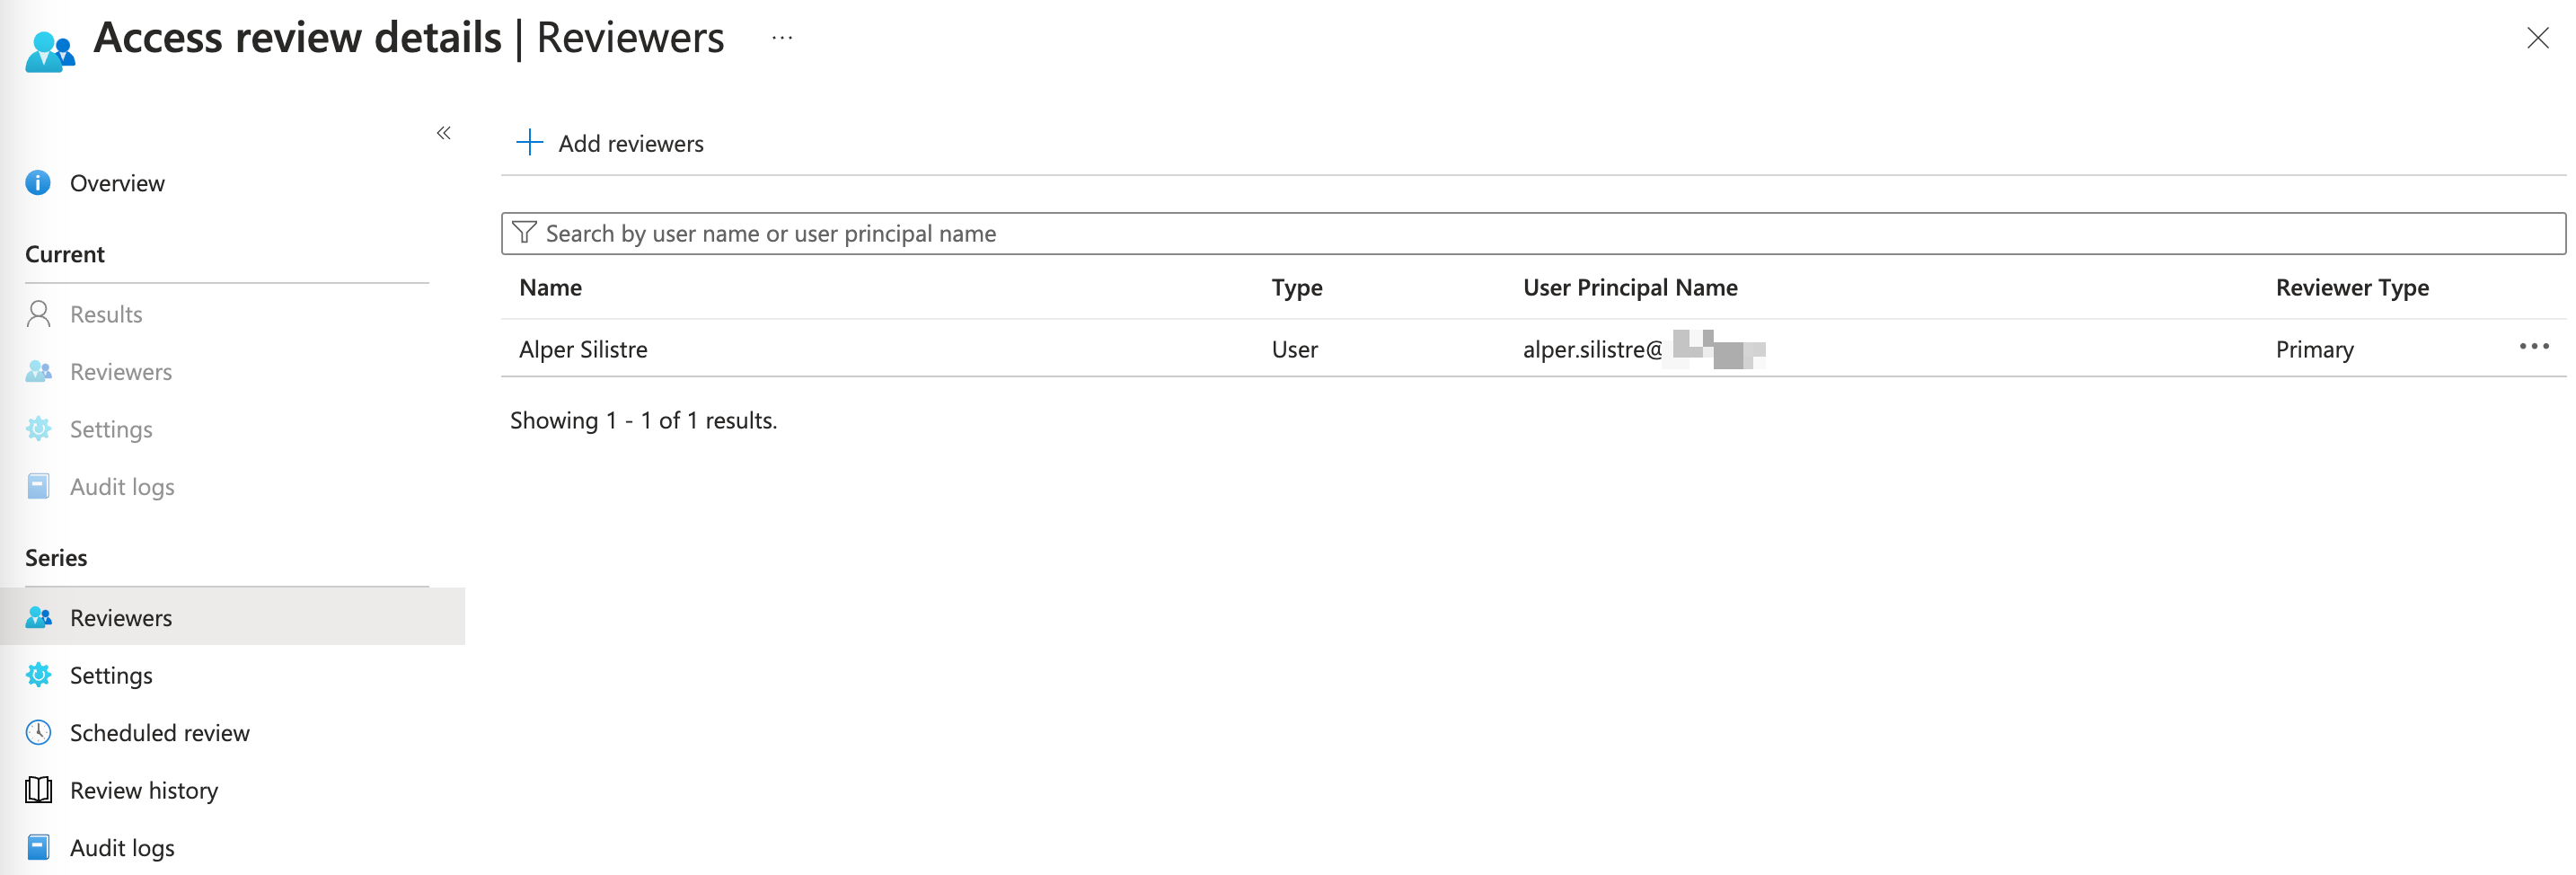This screenshot has width=2576, height=875.
Task: Select the Results person icon under Current
Action: (x=38, y=314)
